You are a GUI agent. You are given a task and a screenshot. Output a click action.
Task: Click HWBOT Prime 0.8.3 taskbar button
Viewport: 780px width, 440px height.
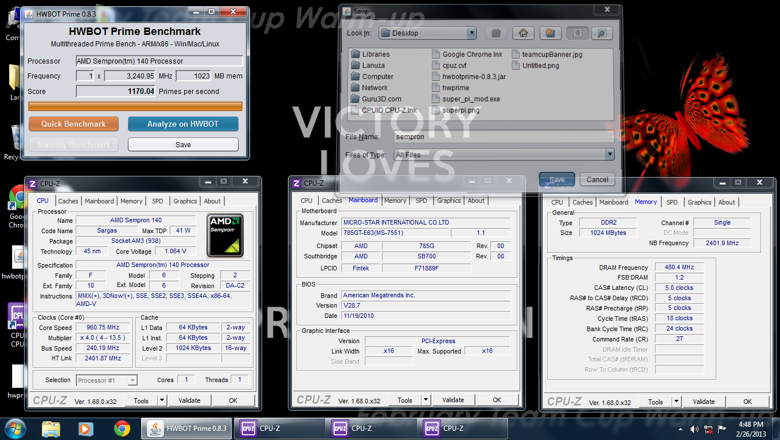tap(187, 428)
